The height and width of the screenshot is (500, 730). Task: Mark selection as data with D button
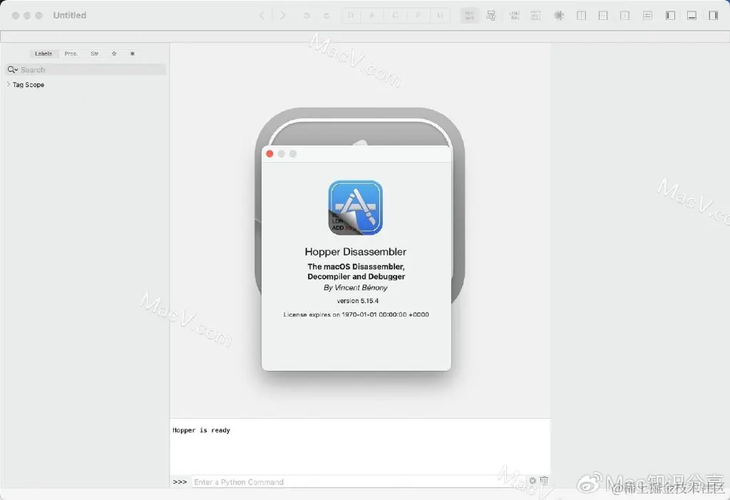[x=351, y=16]
